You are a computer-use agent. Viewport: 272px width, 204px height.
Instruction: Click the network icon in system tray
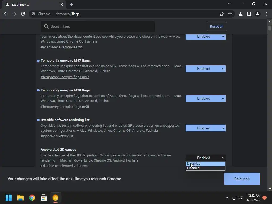[x=234, y=198]
